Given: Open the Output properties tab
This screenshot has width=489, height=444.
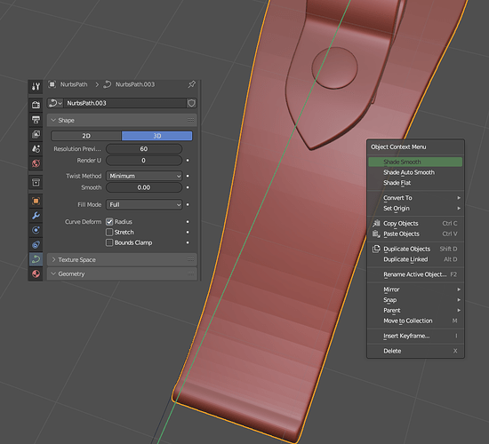Looking at the screenshot, I should [36, 119].
